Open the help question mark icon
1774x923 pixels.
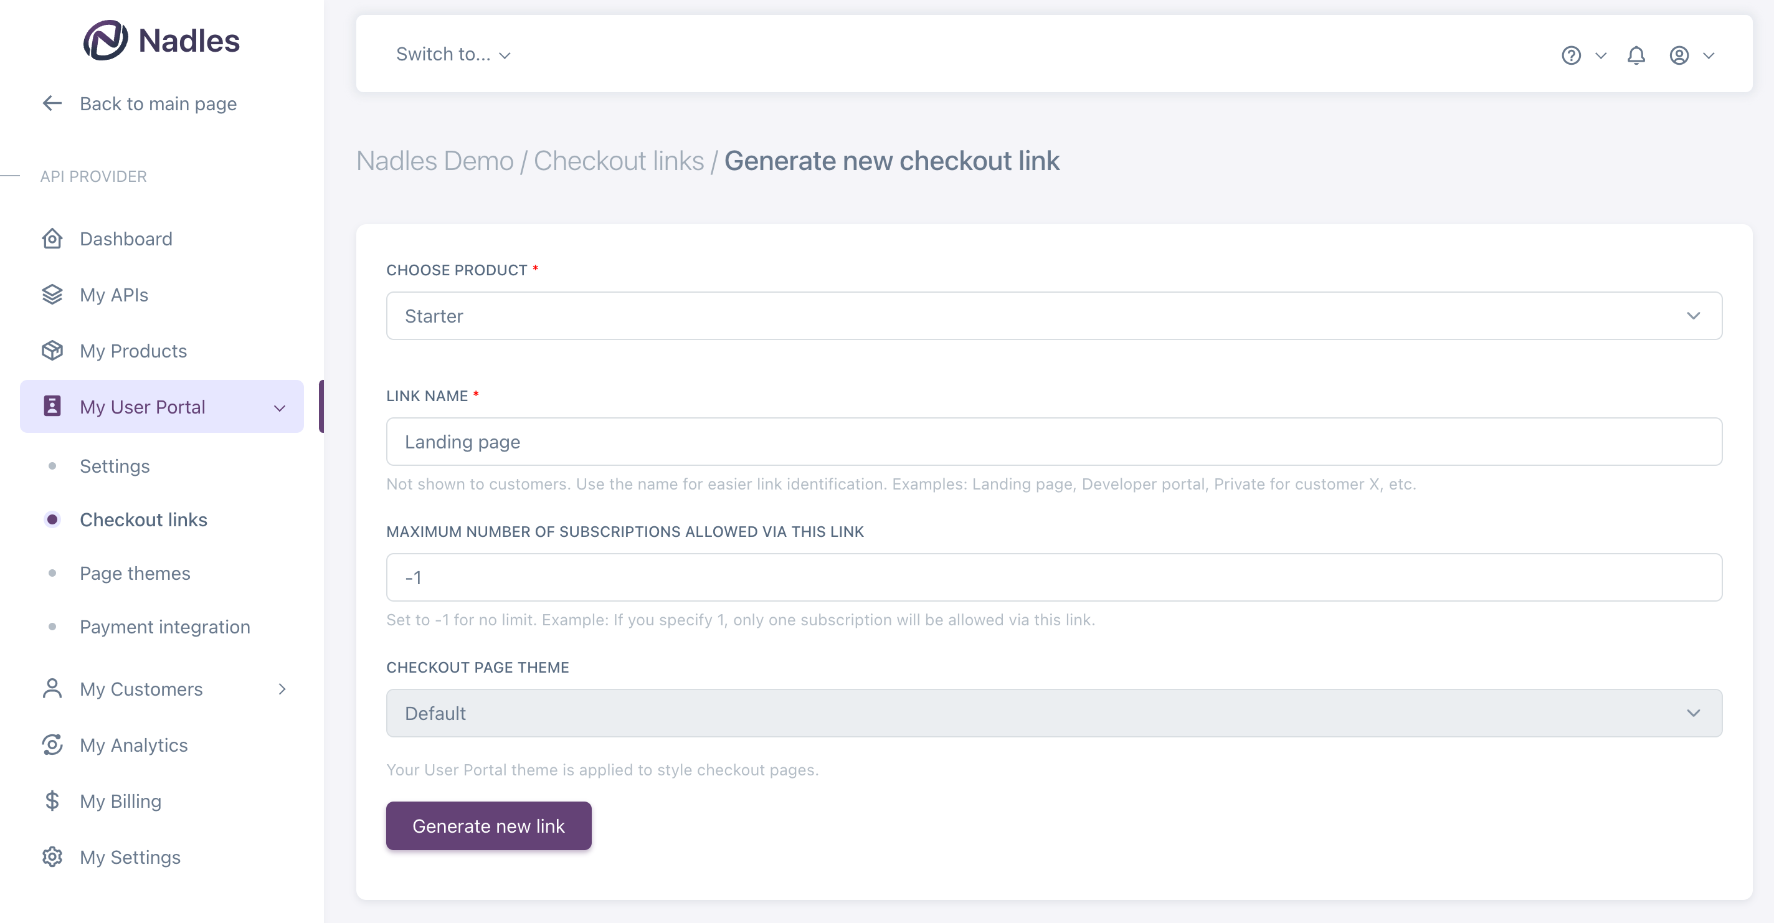(1571, 55)
